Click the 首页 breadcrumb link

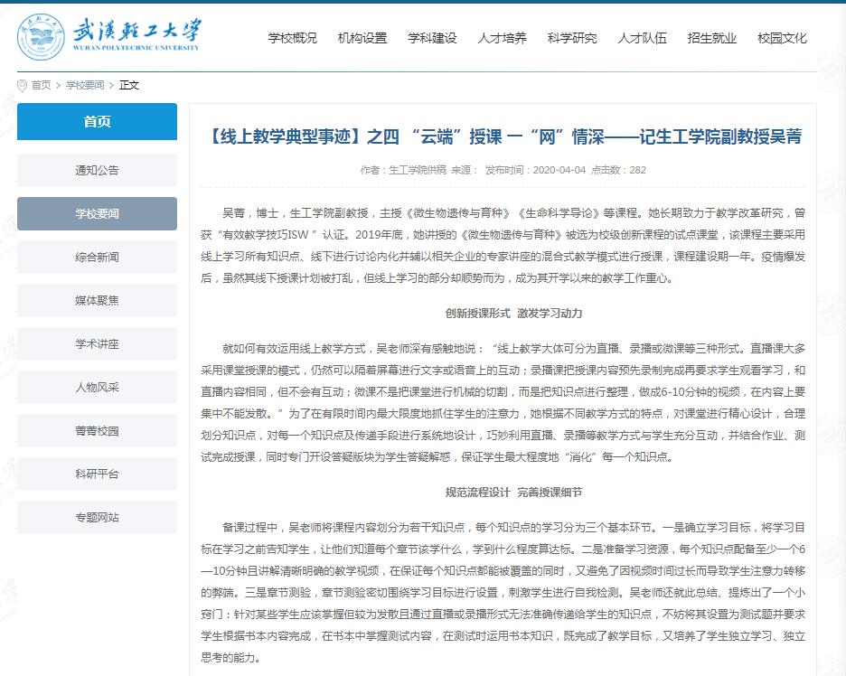pyautogui.click(x=41, y=85)
